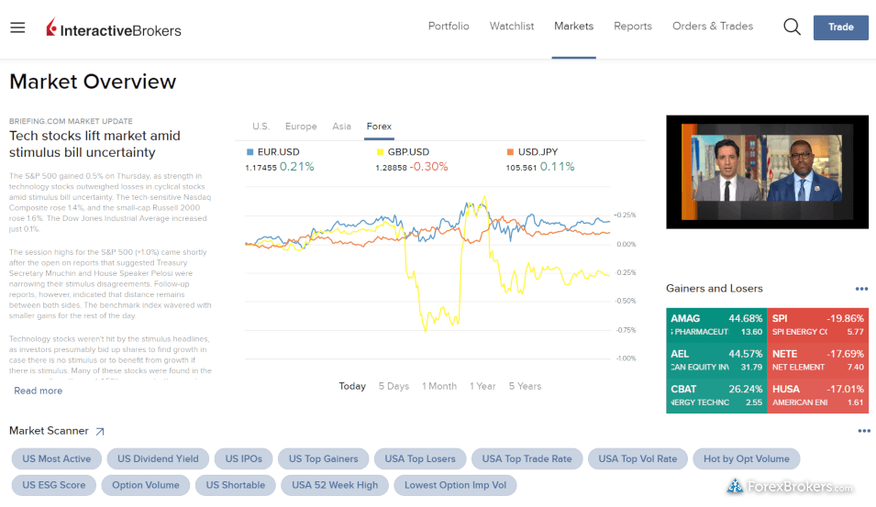876x507 pixels.
Task: Switch chart to Europe tab
Action: [x=301, y=127]
